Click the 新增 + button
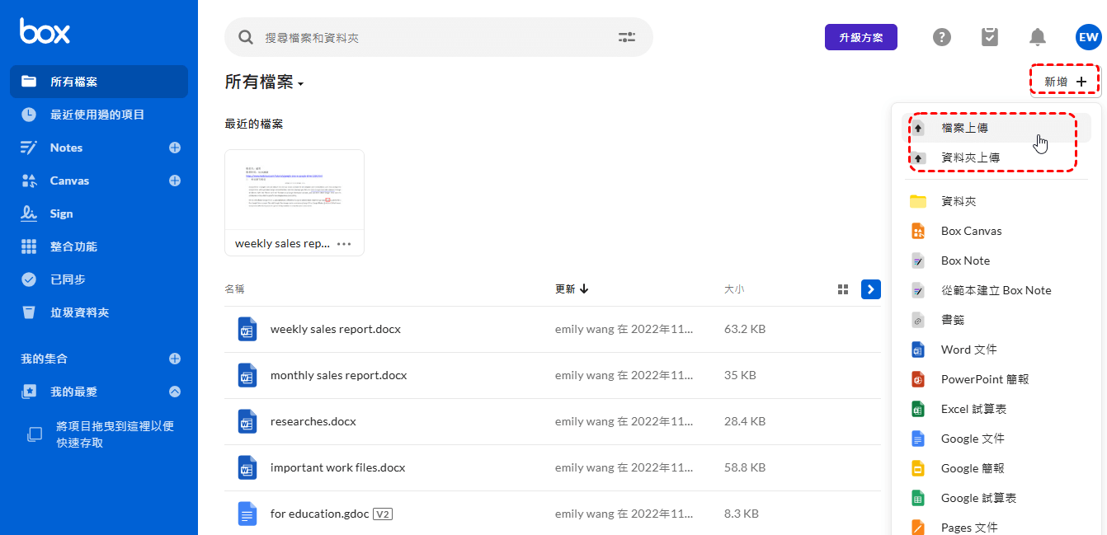 [x=1066, y=82]
